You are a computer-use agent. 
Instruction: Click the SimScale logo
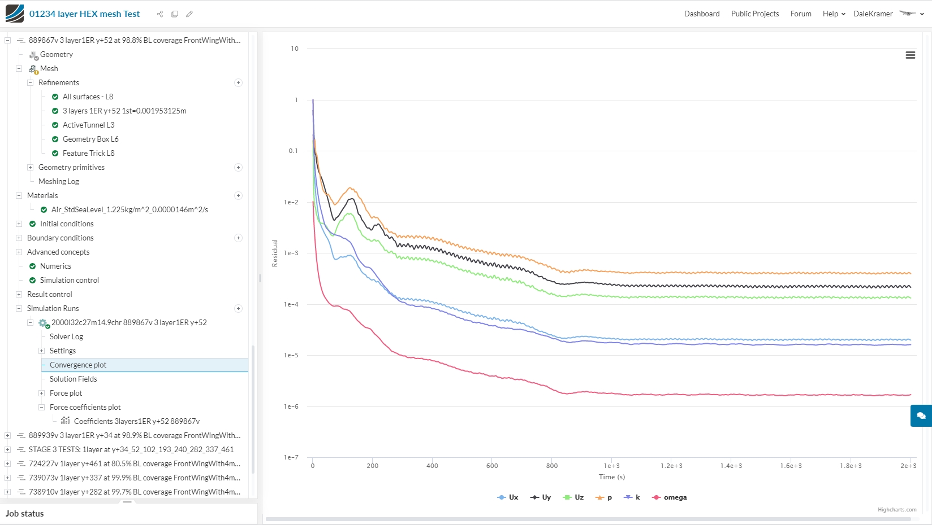(x=15, y=14)
